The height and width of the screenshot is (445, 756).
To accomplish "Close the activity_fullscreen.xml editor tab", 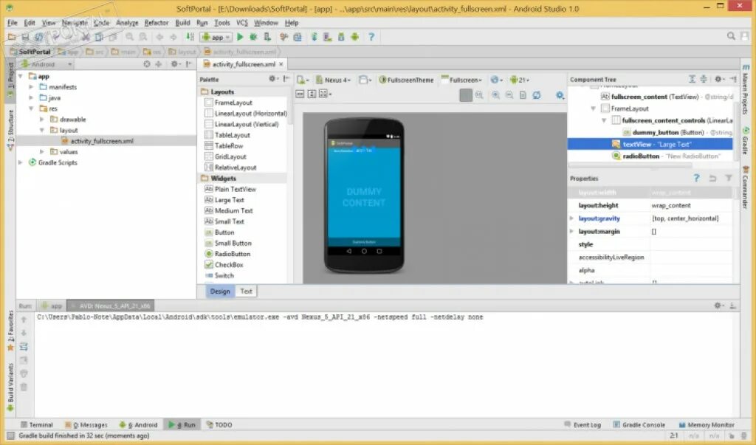I will coord(281,64).
